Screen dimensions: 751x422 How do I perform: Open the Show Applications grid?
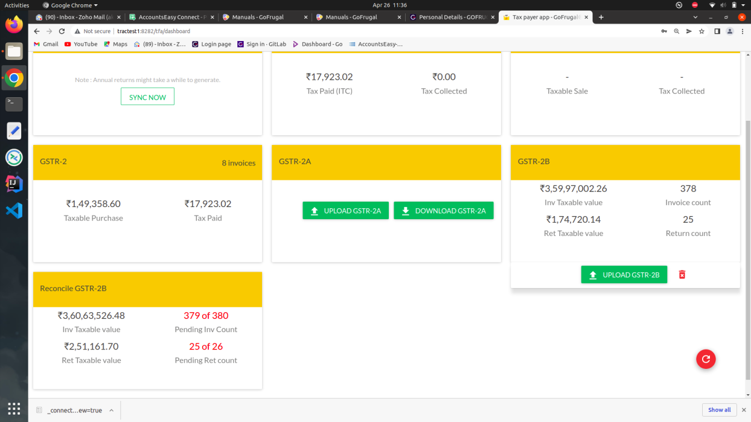(x=14, y=408)
